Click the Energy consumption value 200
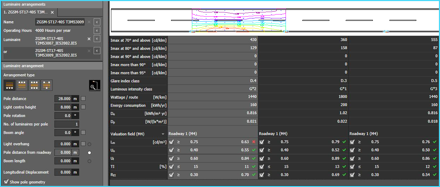Screen dimensions: 440x187 point(344,105)
